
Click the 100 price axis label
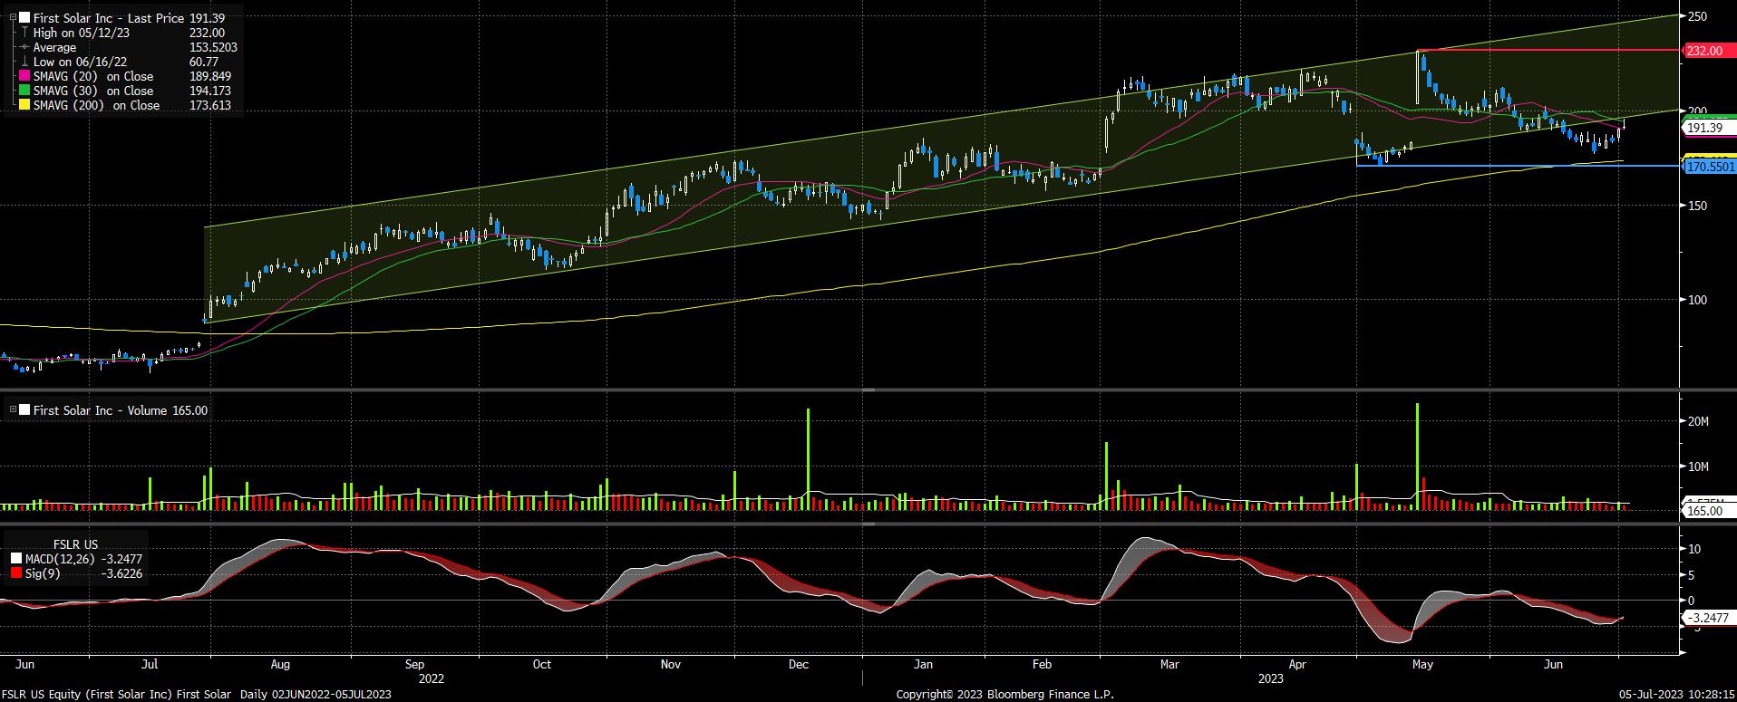pos(1698,300)
